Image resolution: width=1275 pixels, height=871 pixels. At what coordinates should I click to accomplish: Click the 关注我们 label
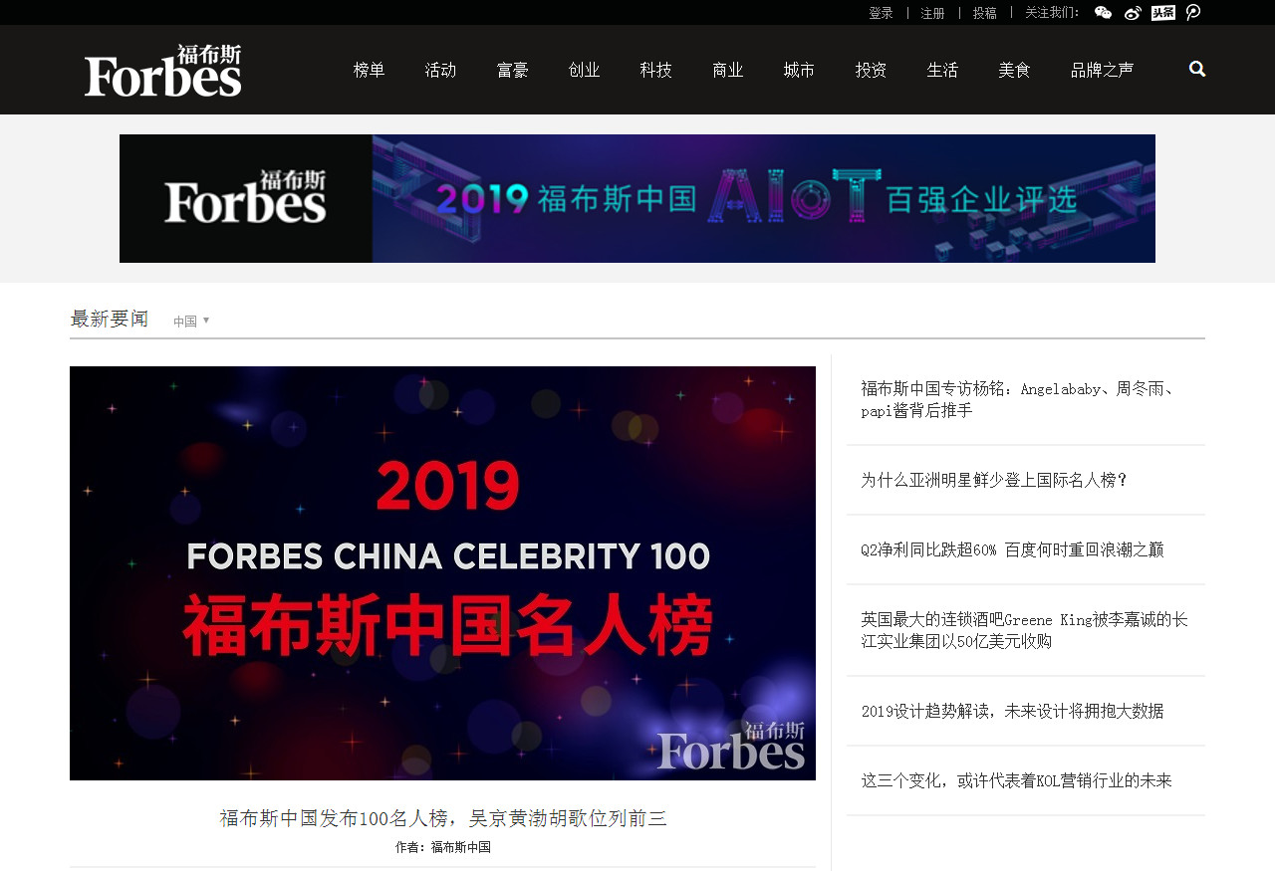point(1052,13)
